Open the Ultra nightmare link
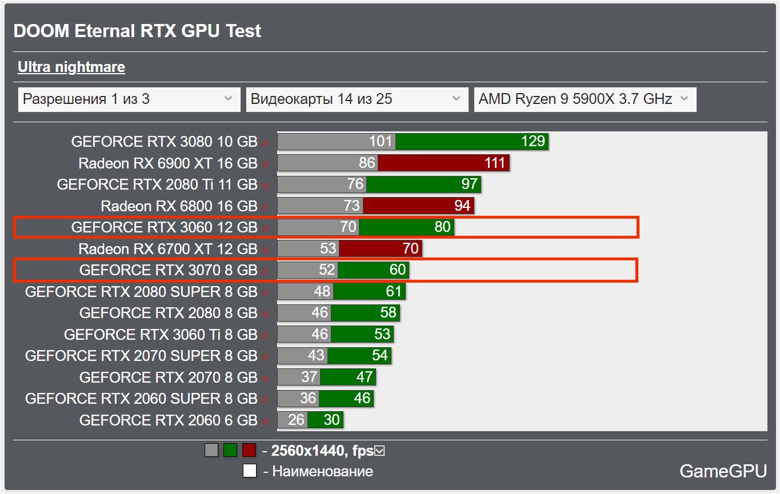Viewport: 780px width, 494px height. pos(71,67)
